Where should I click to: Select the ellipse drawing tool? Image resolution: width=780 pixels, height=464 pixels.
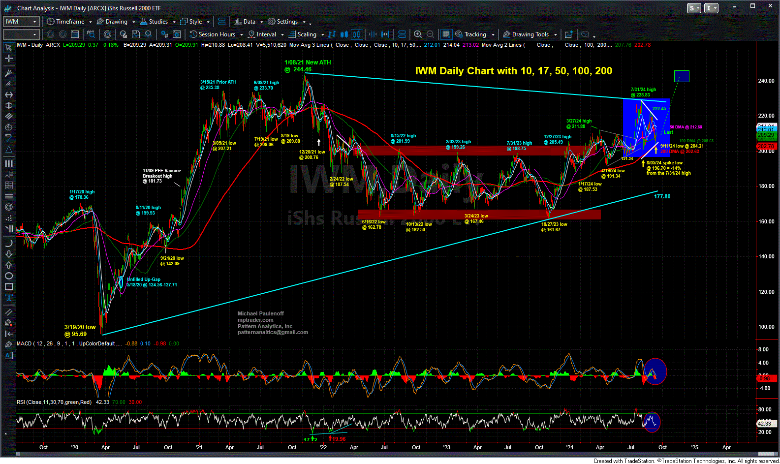pos(8,276)
